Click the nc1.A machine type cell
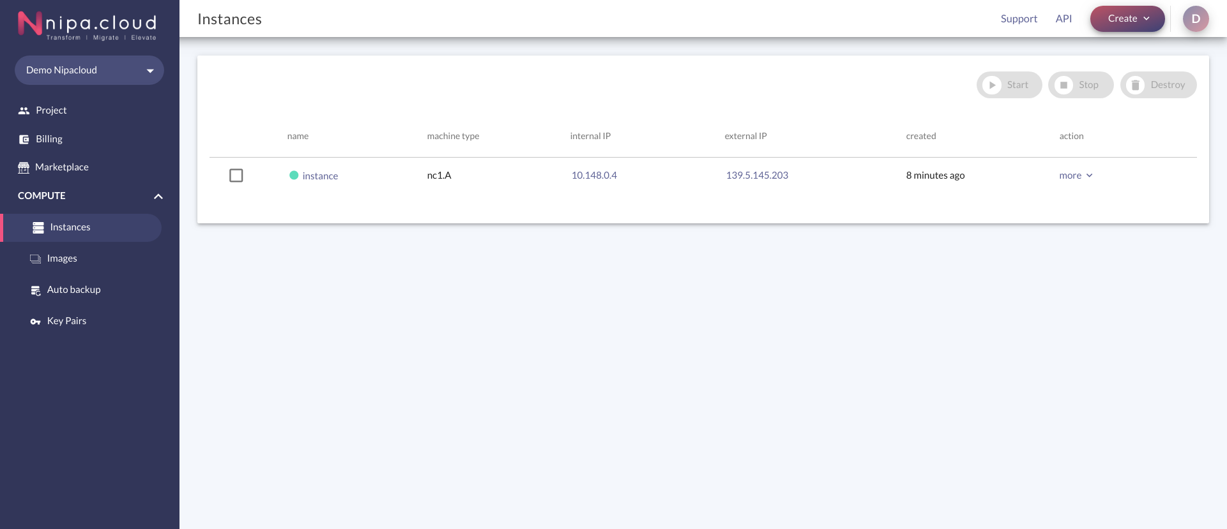 pyautogui.click(x=439, y=175)
